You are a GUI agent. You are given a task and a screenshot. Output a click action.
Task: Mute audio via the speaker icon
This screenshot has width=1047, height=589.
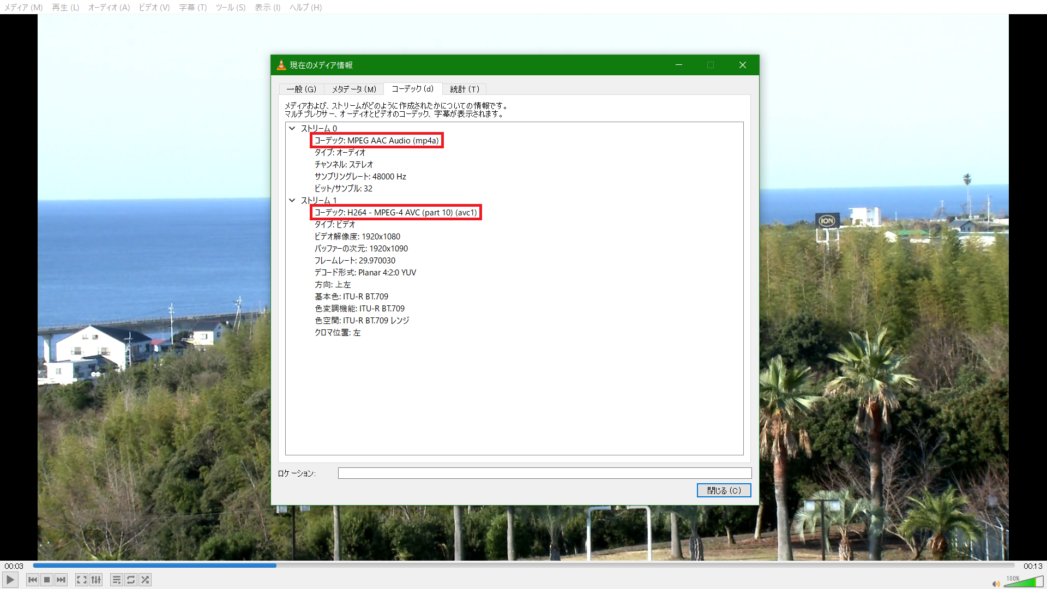click(996, 584)
